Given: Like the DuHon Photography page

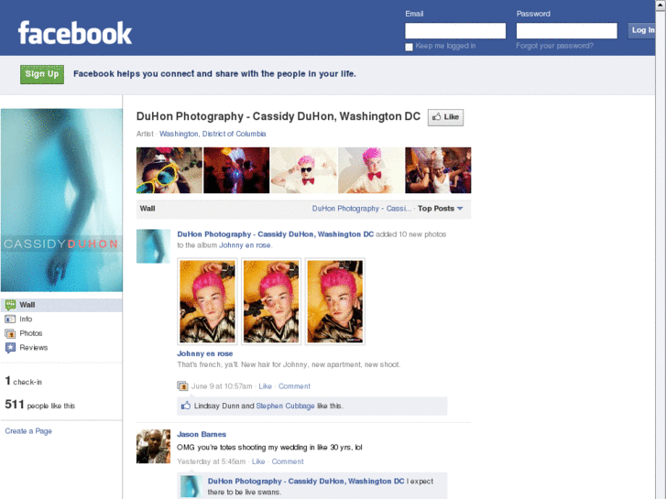Looking at the screenshot, I should coord(445,117).
